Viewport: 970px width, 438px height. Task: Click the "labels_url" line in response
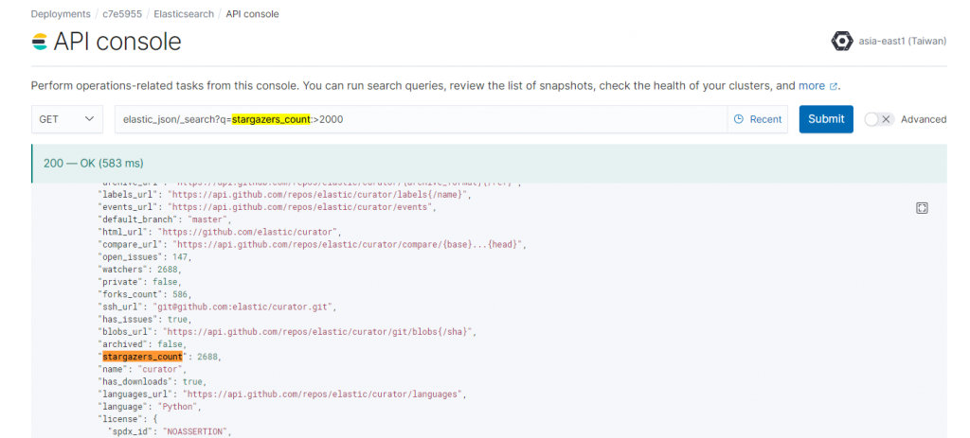pyautogui.click(x=285, y=195)
